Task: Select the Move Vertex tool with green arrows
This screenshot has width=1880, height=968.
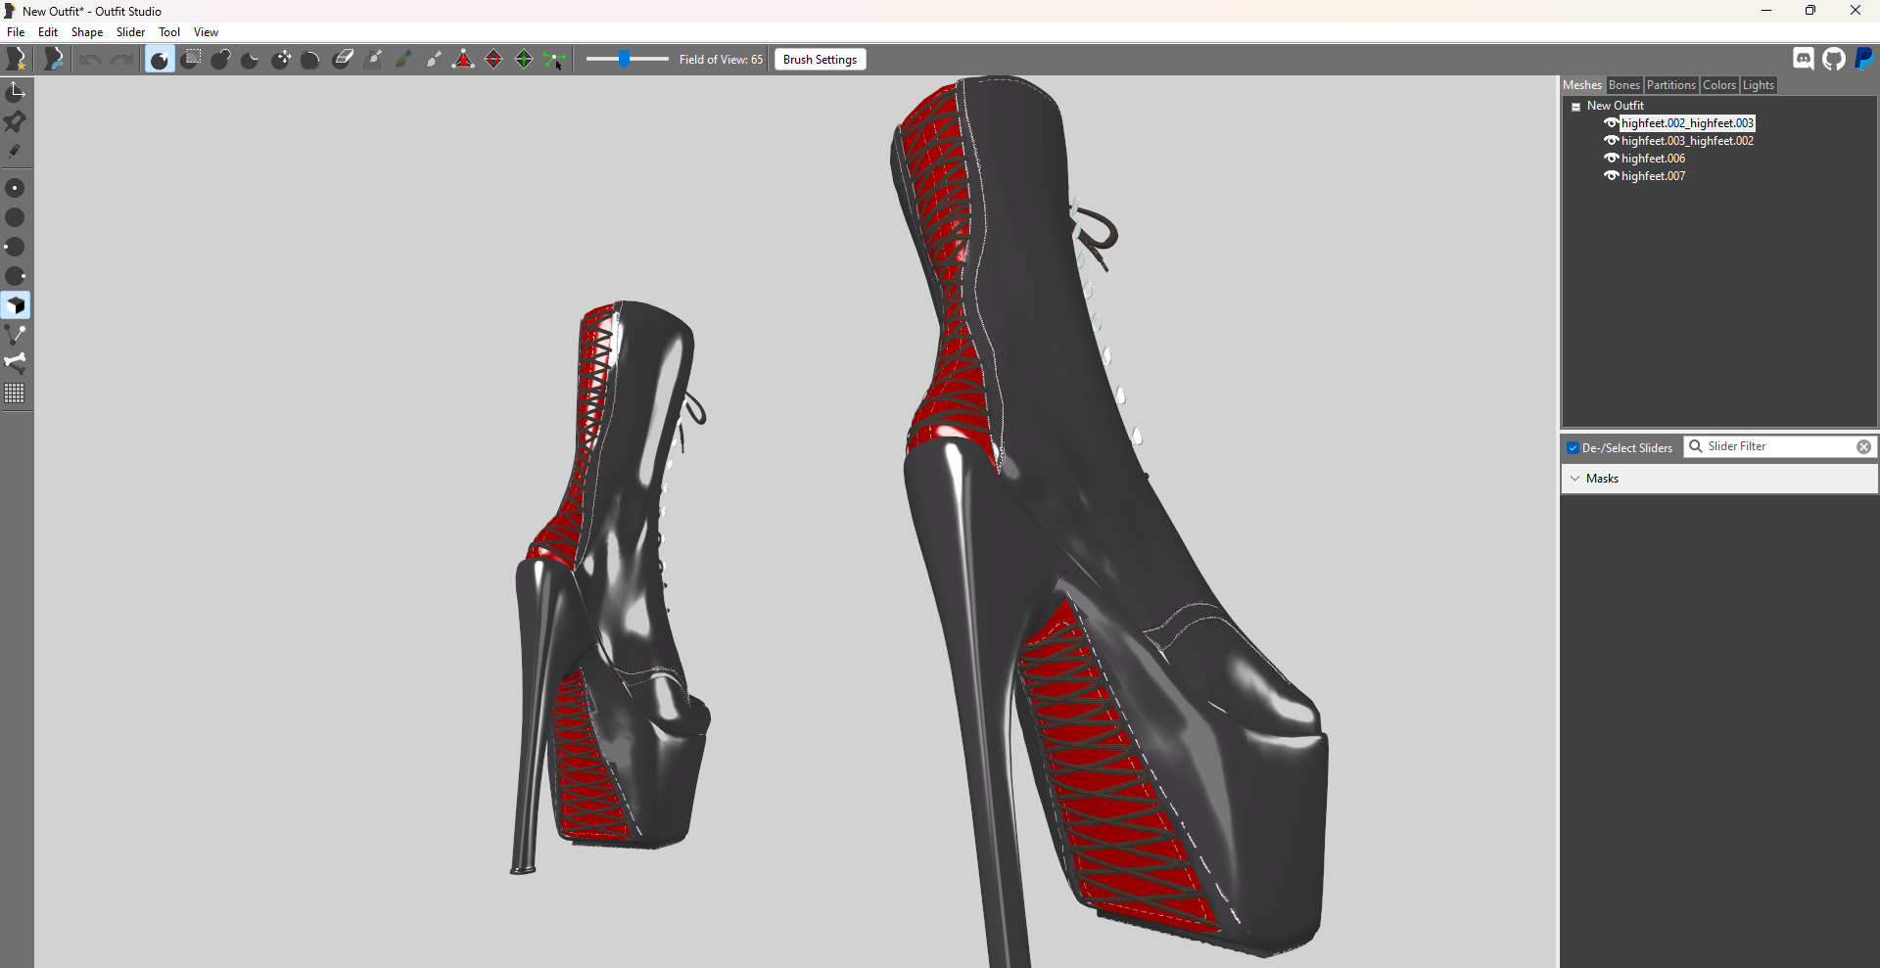Action: coord(554,60)
